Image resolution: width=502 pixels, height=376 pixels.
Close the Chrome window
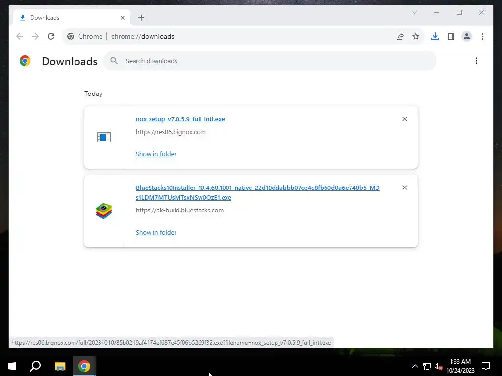pos(481,12)
